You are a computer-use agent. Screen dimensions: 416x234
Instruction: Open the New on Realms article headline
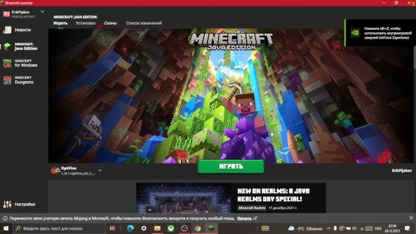(x=273, y=195)
